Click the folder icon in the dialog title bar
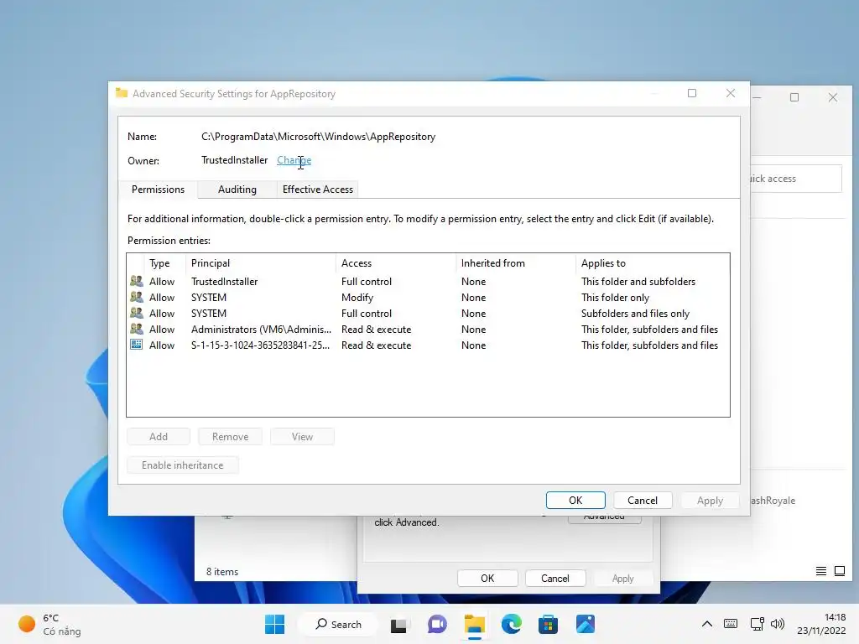Image resolution: width=859 pixels, height=644 pixels. 122,93
